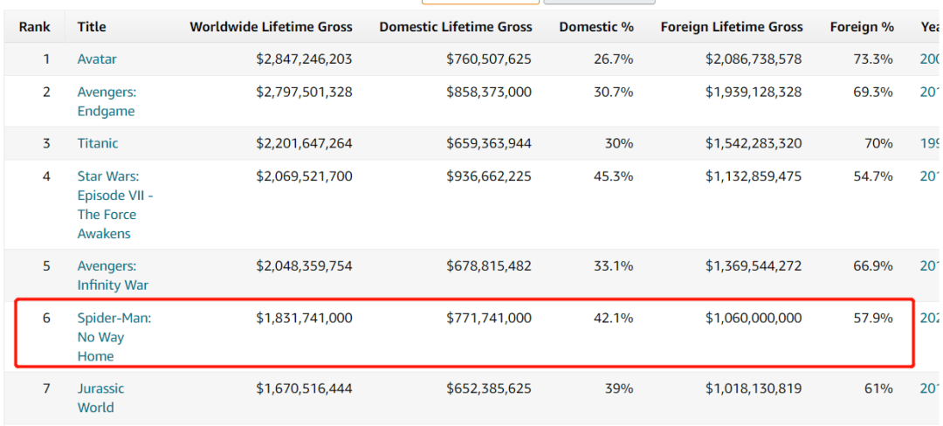Select Jurassic World's 39% domestic percentage
The width and height of the screenshot is (943, 426).
coord(619,388)
